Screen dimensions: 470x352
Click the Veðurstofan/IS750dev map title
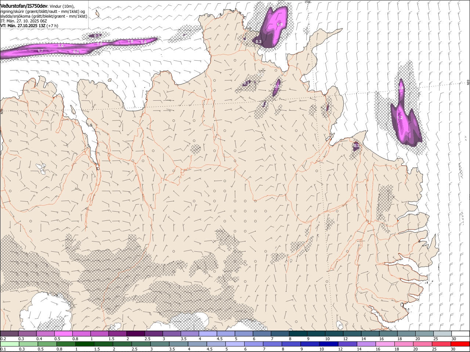[24, 6]
